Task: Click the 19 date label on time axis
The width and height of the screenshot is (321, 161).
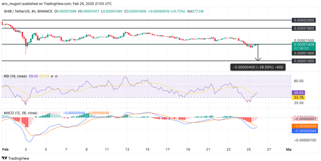Action: click(x=188, y=149)
